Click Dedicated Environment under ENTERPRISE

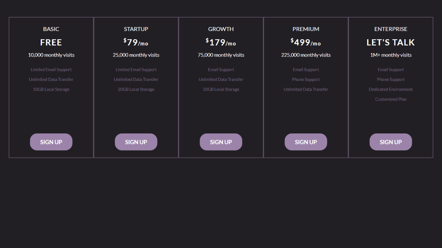coord(391,89)
